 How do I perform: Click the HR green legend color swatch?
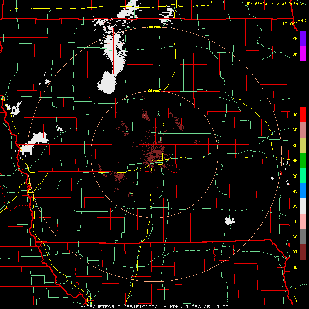[303, 161]
